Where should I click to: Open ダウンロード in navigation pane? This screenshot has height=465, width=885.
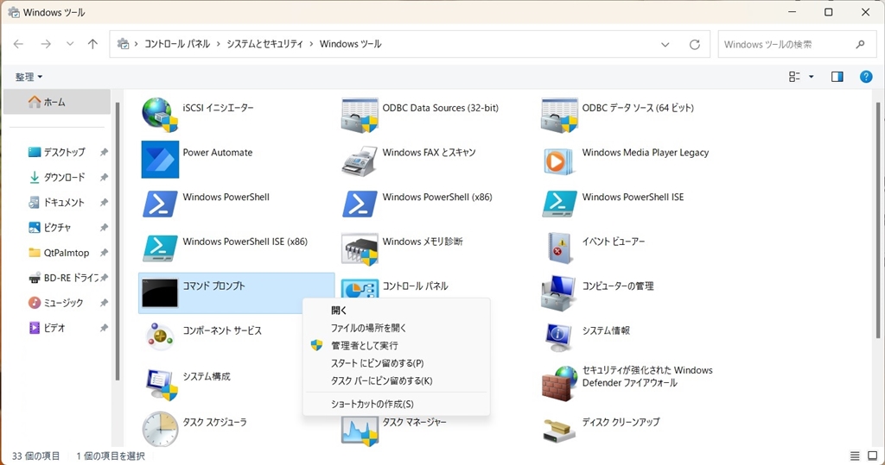point(58,177)
